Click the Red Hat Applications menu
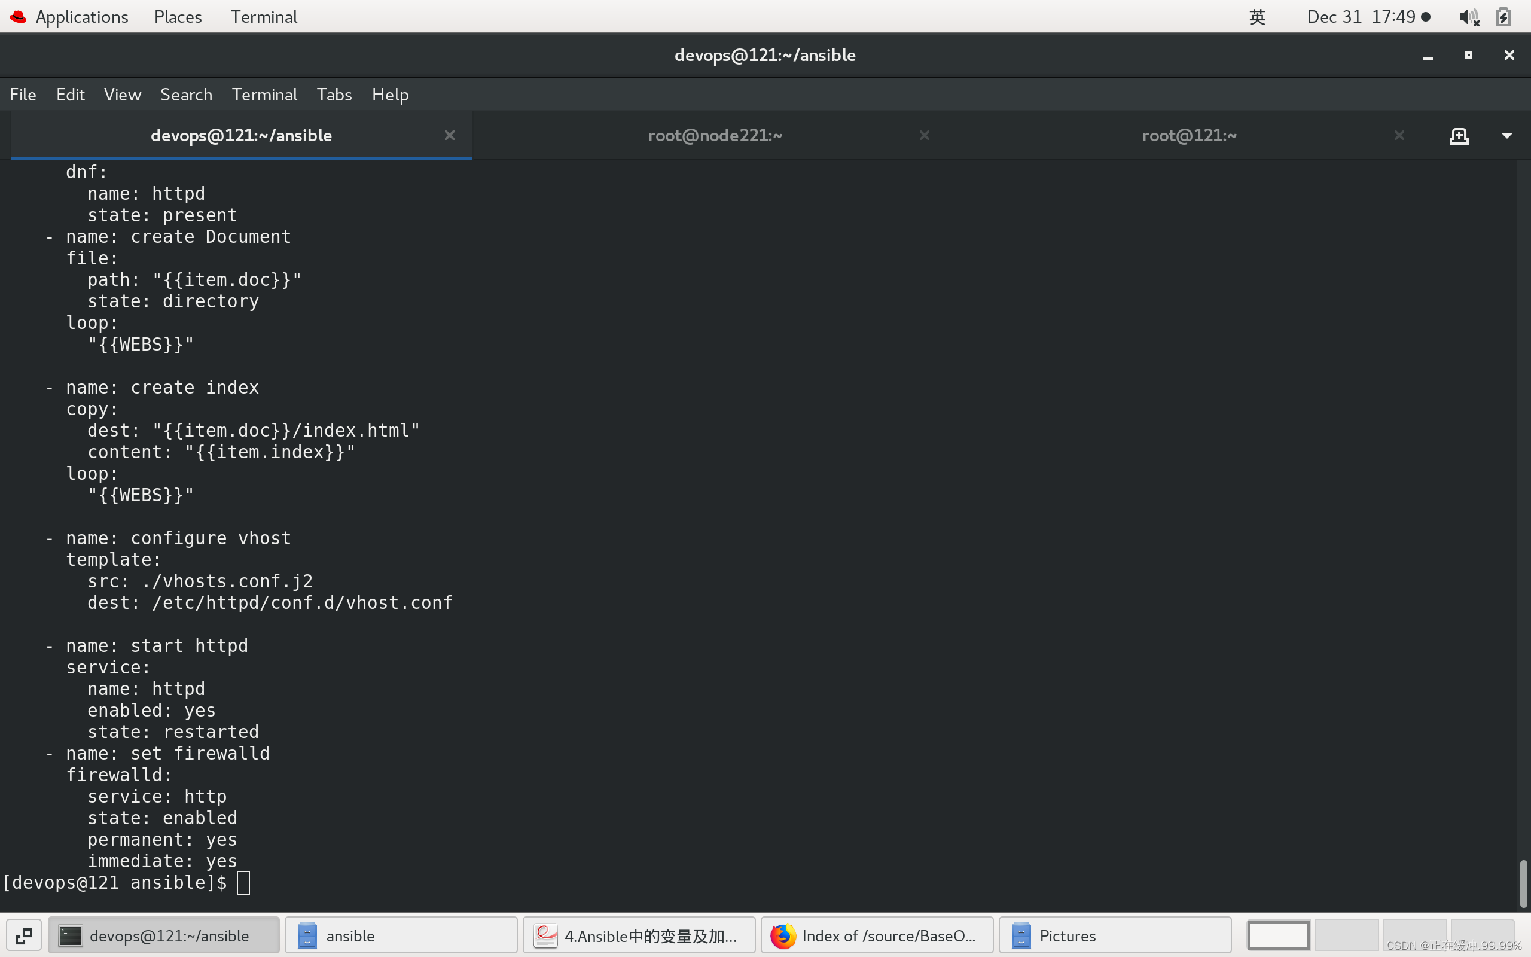1531x957 pixels. click(x=69, y=17)
